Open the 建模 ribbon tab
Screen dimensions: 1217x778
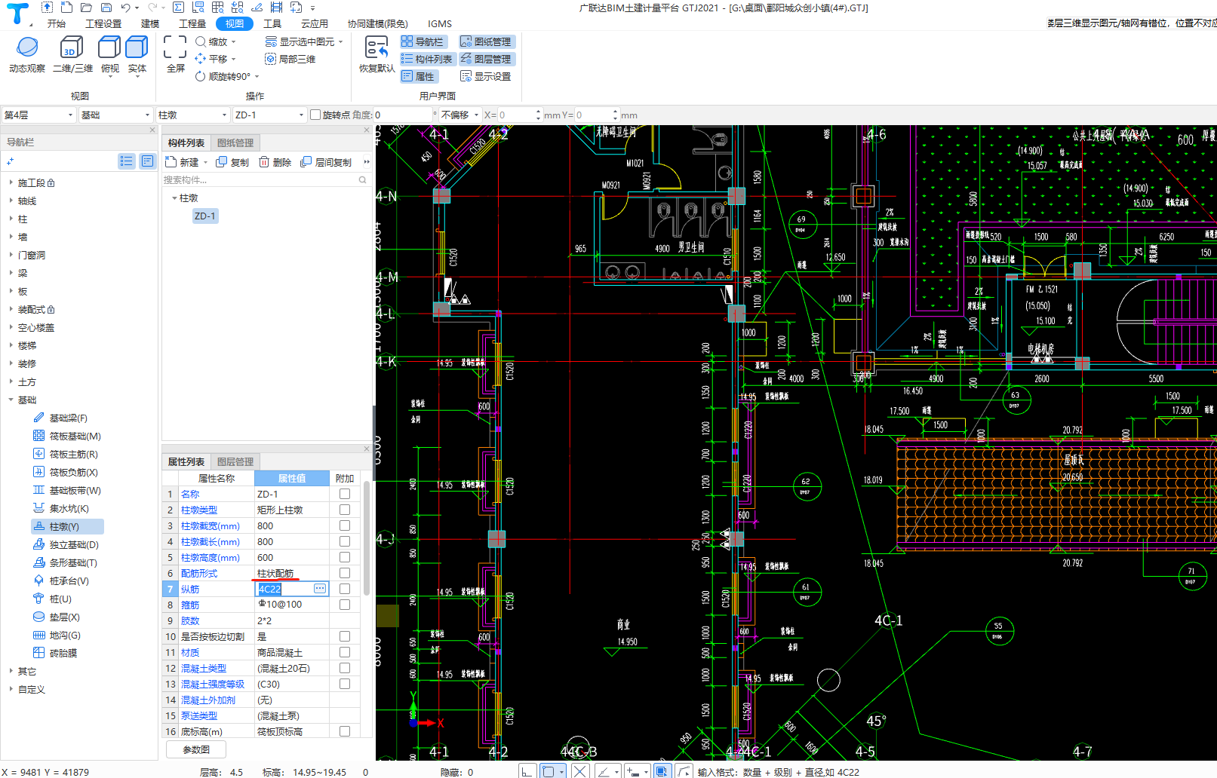[150, 23]
